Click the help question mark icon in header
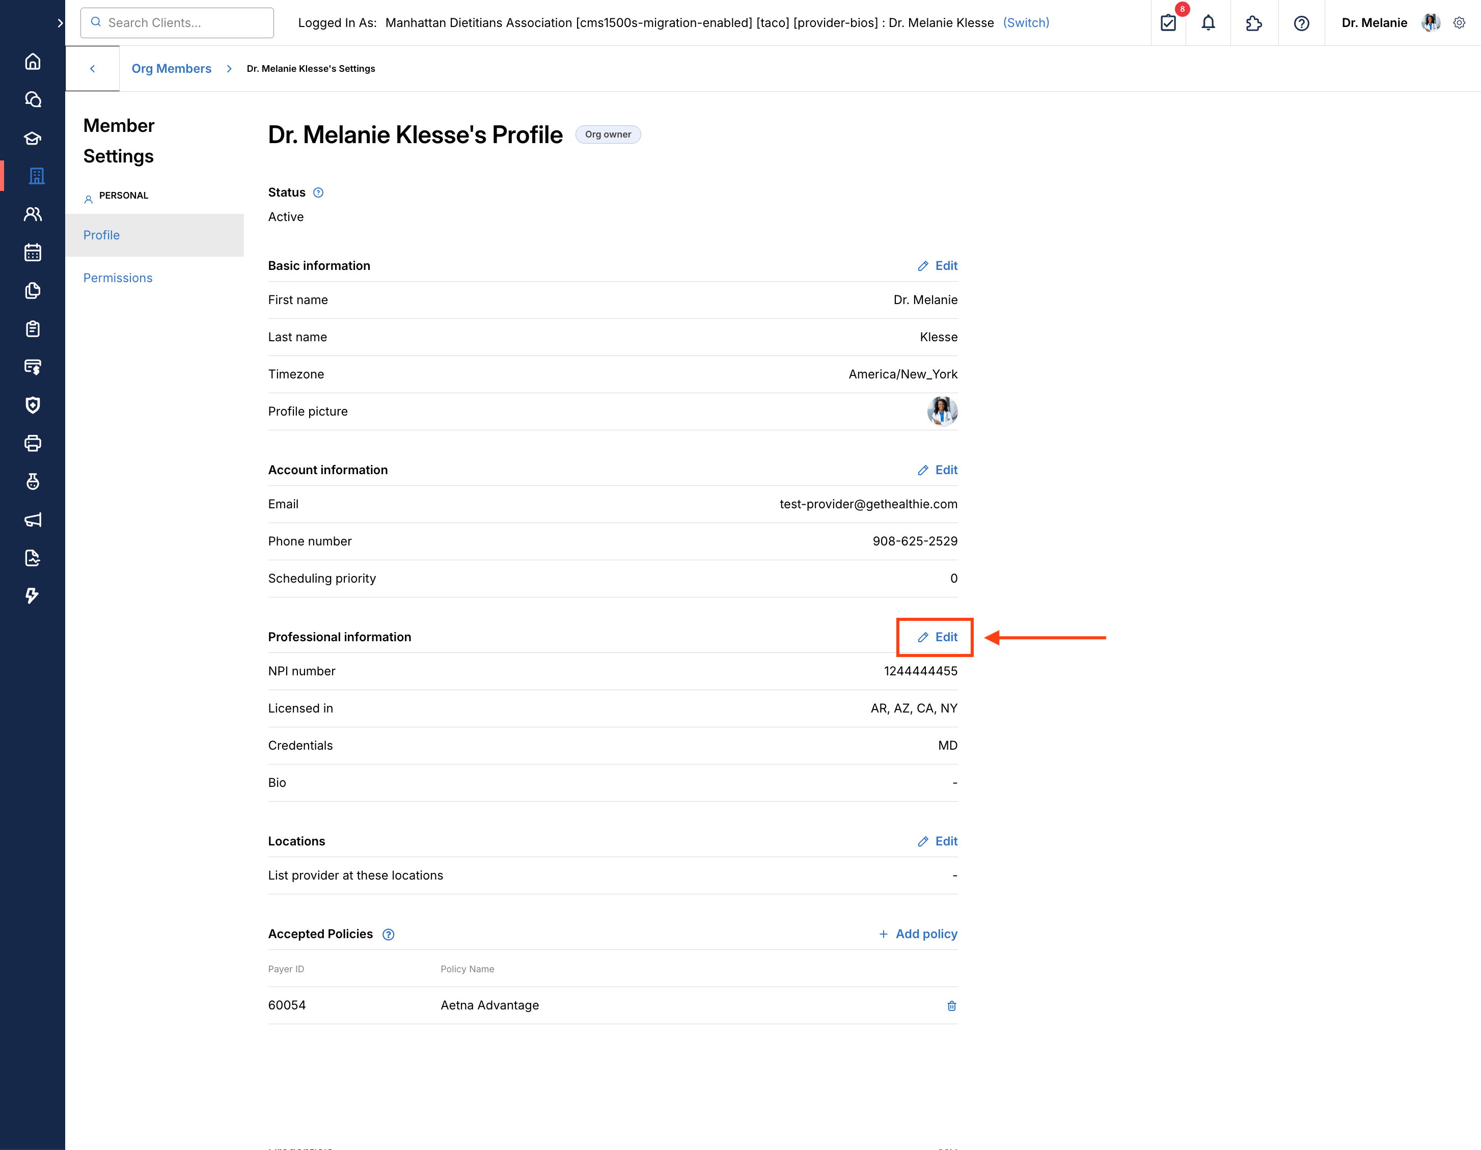This screenshot has height=1150, width=1481. tap(1301, 23)
